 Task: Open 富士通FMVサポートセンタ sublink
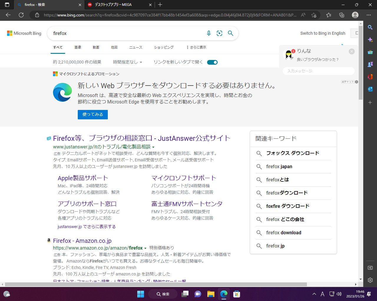pos(187,204)
